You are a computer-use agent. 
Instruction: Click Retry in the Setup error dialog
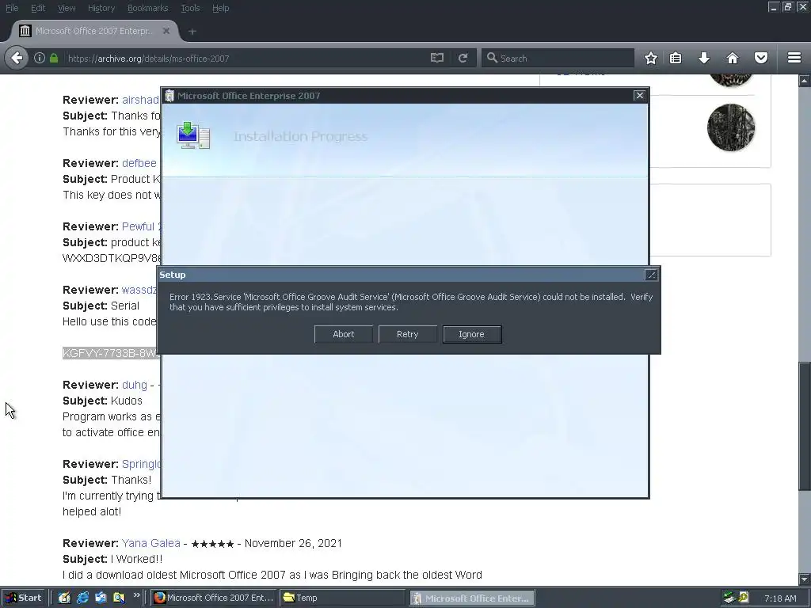(408, 334)
